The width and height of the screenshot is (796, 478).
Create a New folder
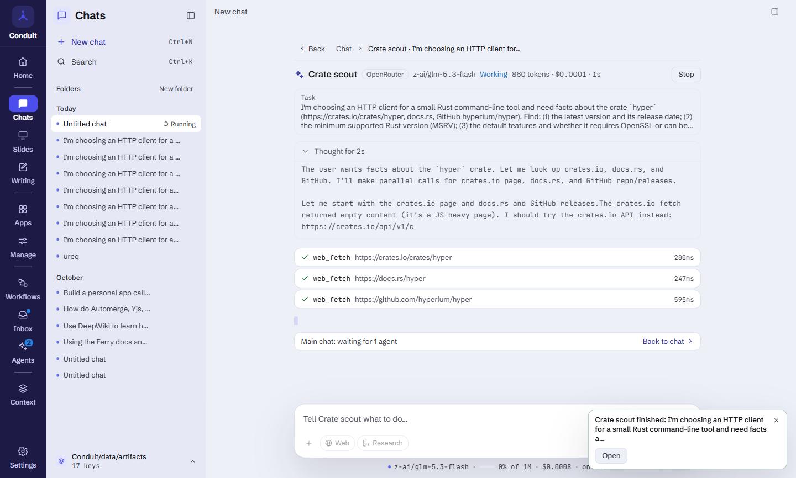tap(176, 89)
